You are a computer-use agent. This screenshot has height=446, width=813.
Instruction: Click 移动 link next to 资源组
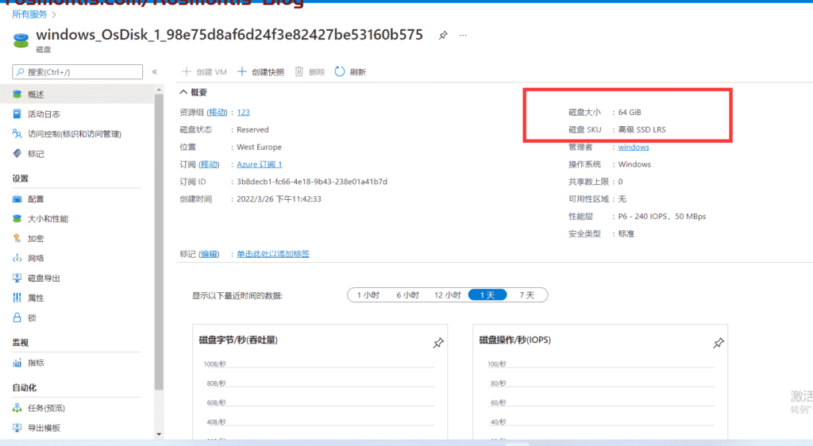pyautogui.click(x=217, y=112)
